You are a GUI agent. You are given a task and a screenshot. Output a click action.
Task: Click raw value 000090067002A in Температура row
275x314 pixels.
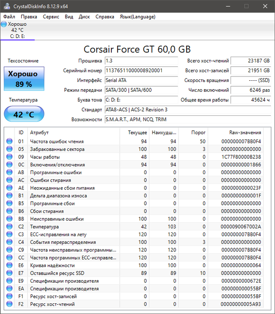click(241, 227)
